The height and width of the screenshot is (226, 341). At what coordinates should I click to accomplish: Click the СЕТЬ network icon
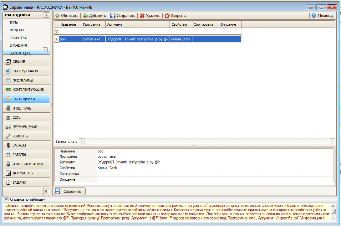pos(8,117)
